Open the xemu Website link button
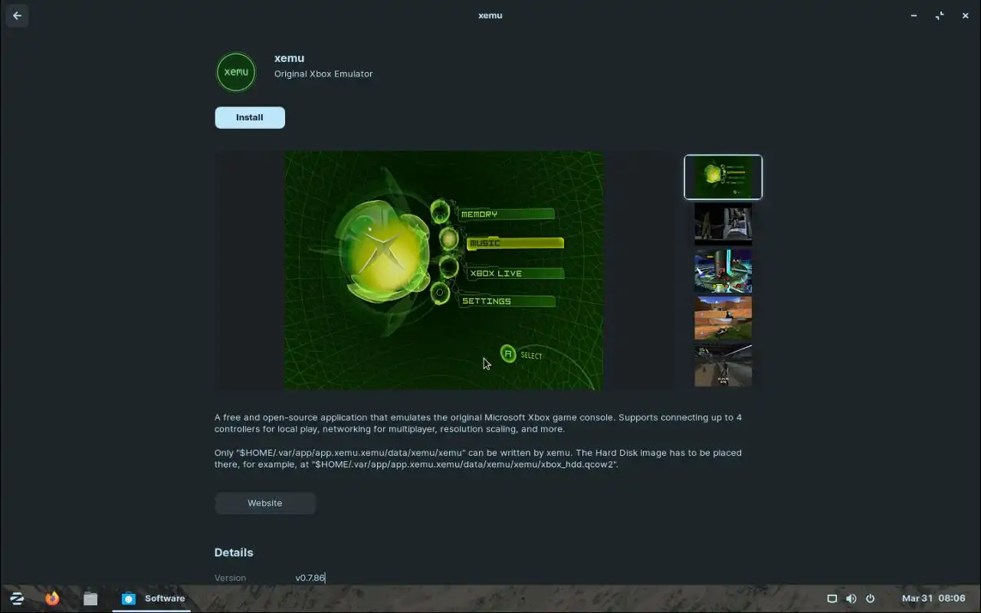Image resolution: width=981 pixels, height=613 pixels. coord(265,503)
